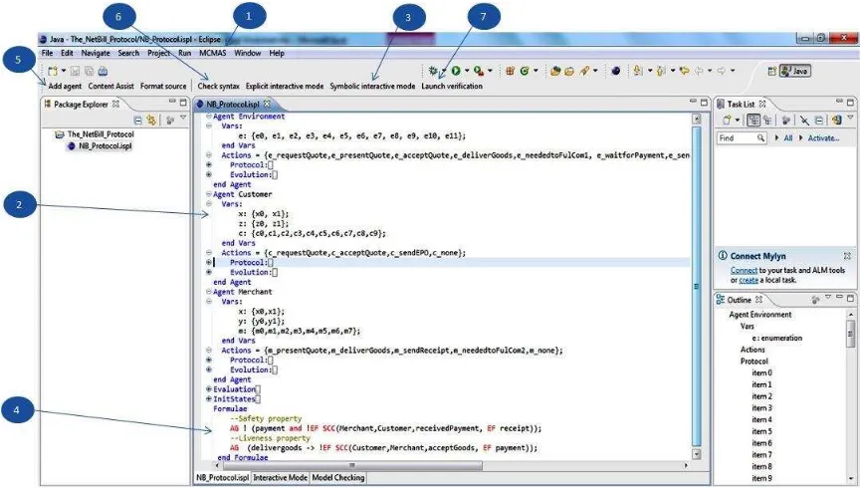This screenshot has width=862, height=488.
Task: Open the Outline view menu triangle
Action: 828,297
